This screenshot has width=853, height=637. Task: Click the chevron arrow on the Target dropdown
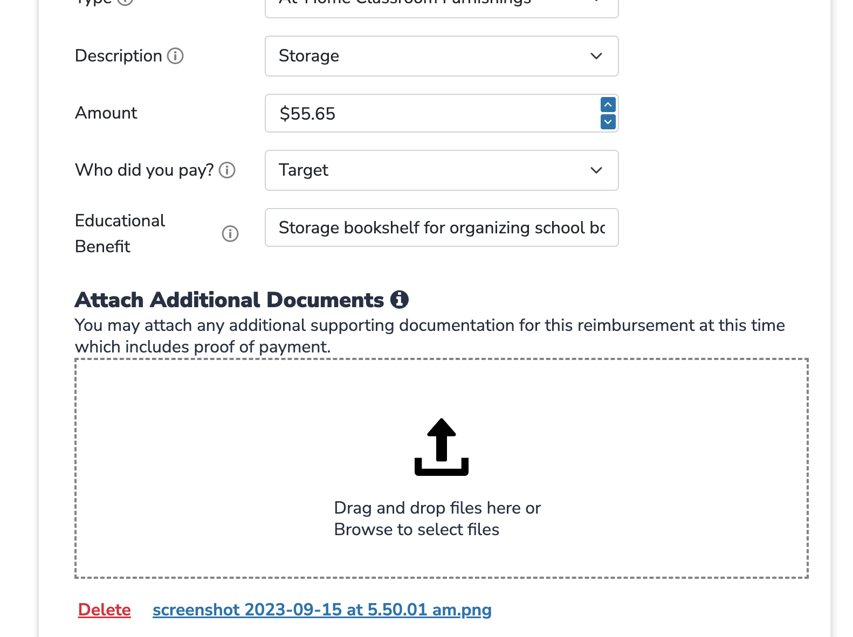click(596, 170)
